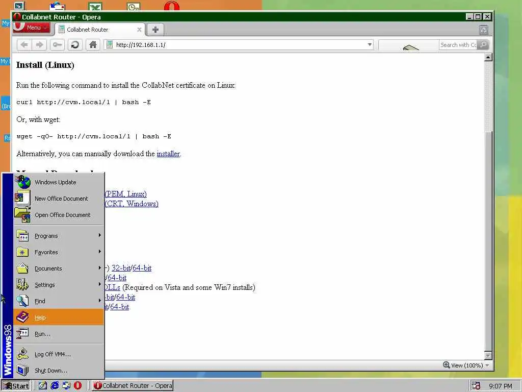Screen dimensions: 522x392
Task: Expand the address bar history dropdown
Action: (370, 45)
